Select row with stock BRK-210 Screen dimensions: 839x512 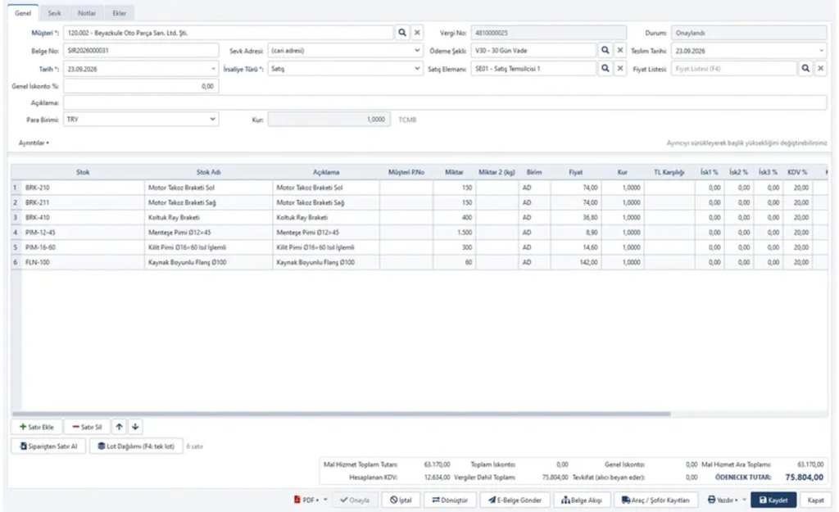point(83,188)
